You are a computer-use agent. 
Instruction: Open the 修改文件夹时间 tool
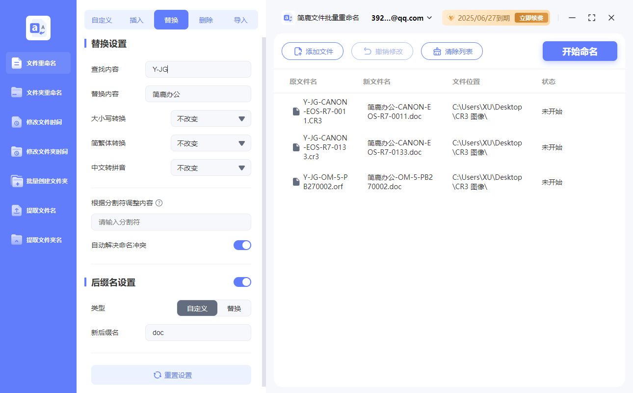38,151
